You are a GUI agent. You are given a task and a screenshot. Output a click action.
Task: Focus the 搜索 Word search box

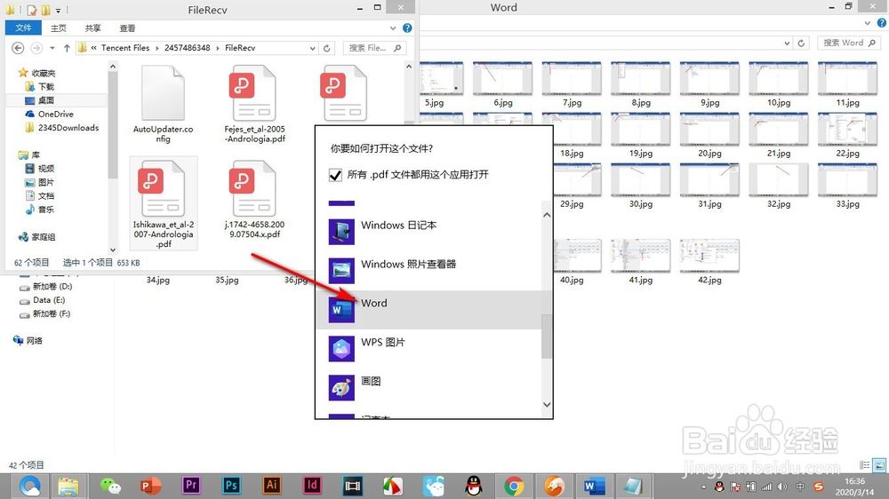coord(849,43)
